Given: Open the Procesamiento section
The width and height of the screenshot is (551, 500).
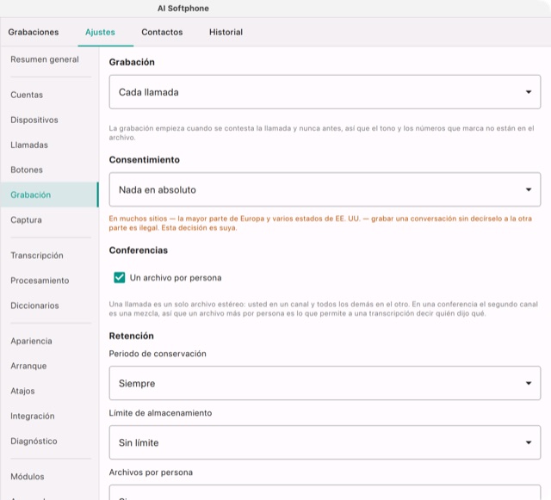Looking at the screenshot, I should (x=40, y=281).
